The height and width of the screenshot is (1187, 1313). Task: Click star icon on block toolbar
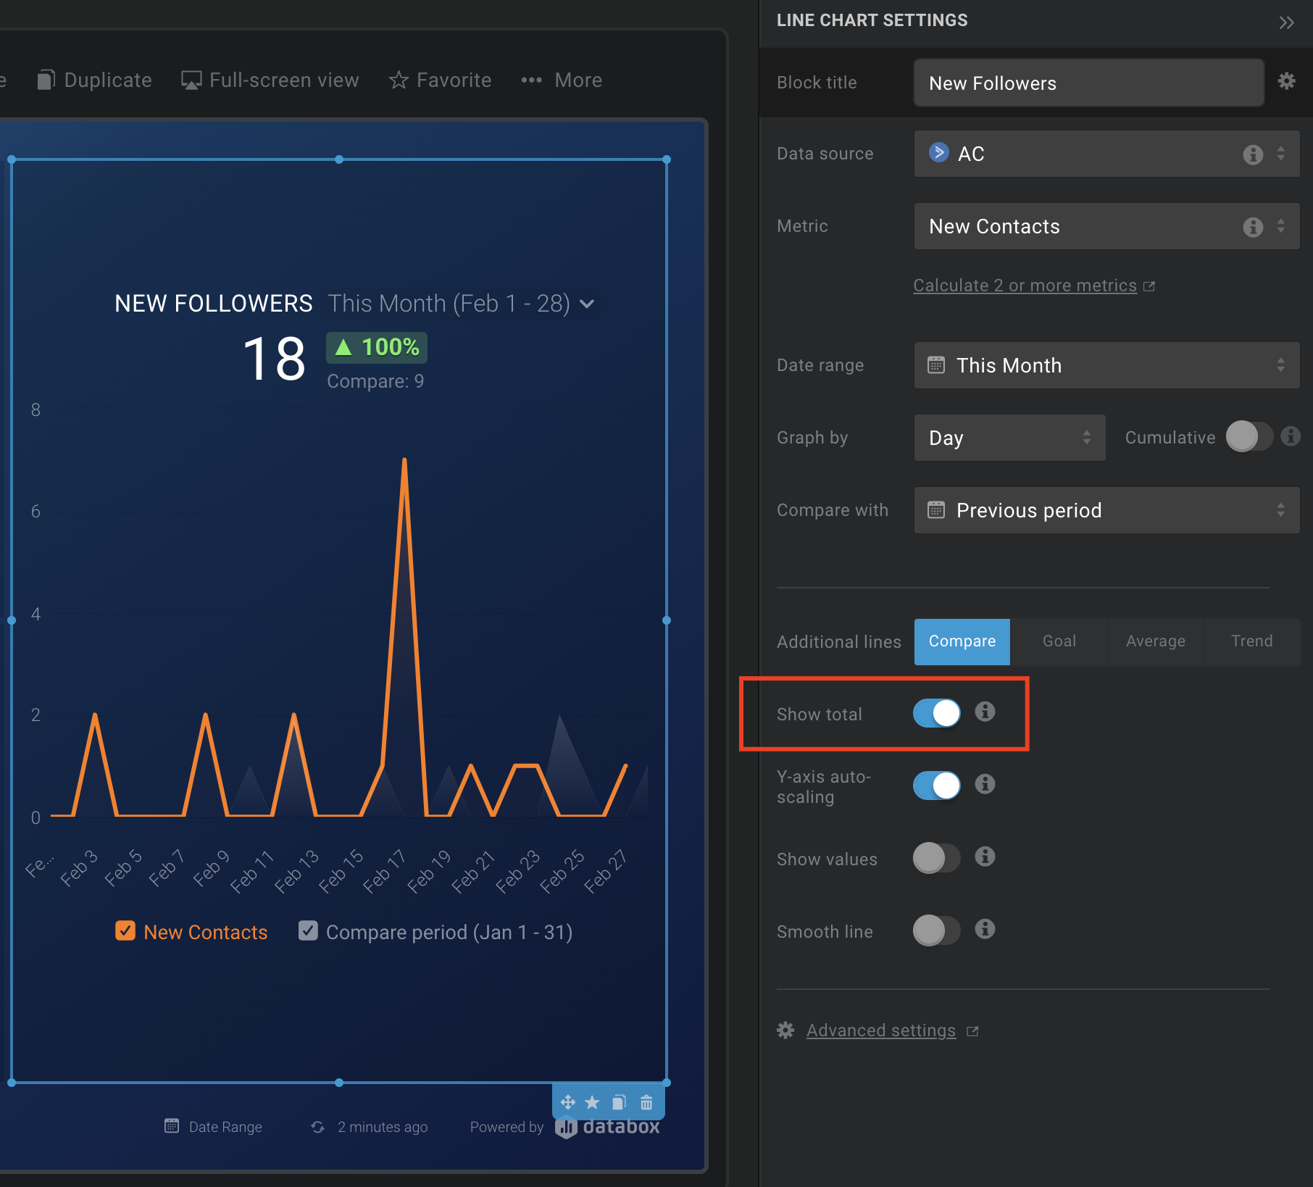tap(593, 1102)
